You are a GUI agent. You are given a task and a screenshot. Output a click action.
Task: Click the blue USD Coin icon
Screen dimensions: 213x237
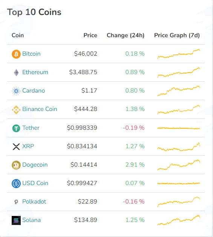(x=16, y=184)
